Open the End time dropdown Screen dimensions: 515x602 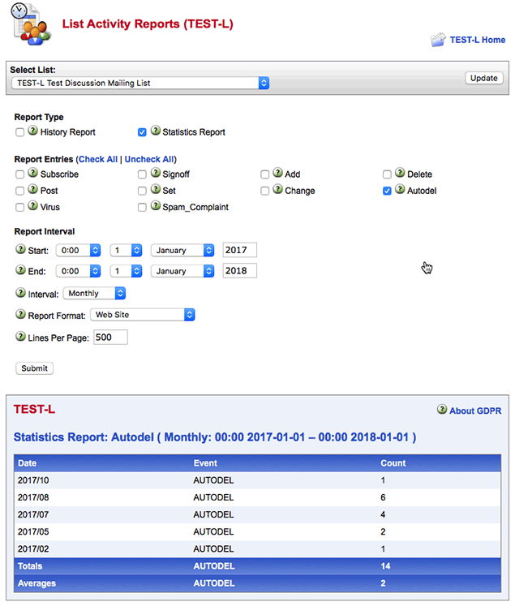pyautogui.click(x=79, y=271)
